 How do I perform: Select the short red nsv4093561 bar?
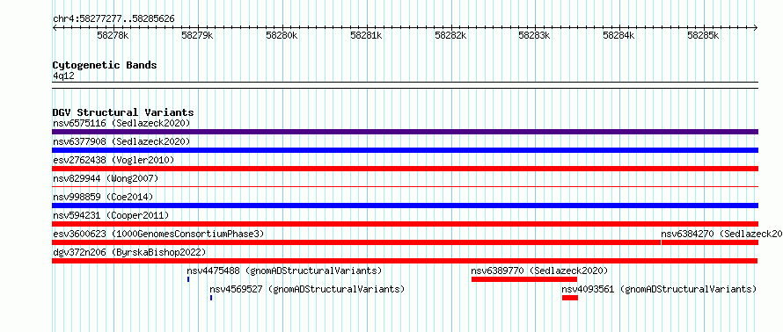click(x=570, y=298)
